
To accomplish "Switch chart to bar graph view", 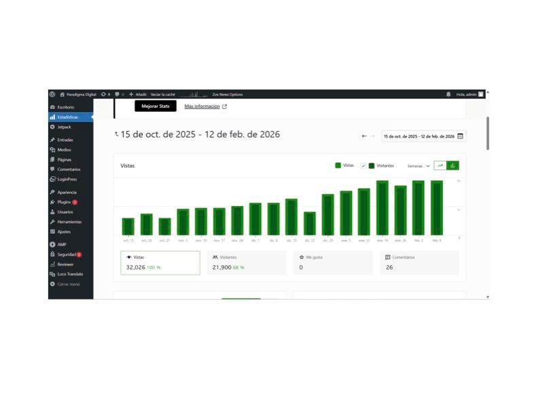I will tap(453, 165).
